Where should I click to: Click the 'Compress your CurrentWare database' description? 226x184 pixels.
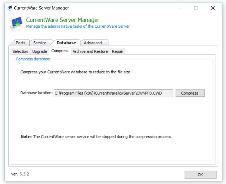click(x=76, y=72)
